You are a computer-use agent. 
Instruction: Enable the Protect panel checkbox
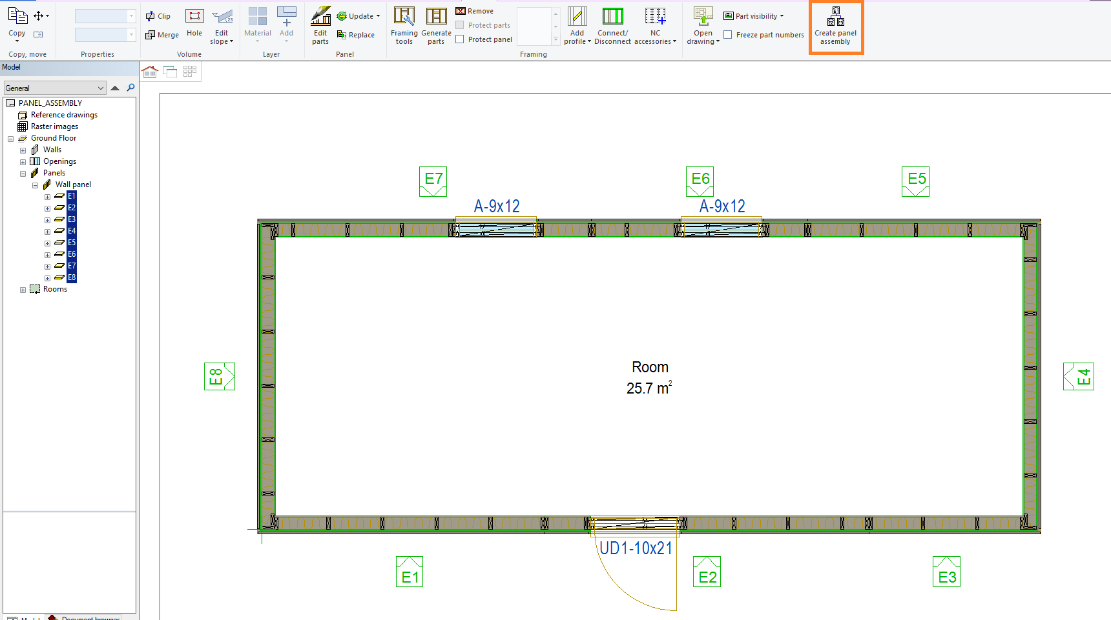(460, 39)
